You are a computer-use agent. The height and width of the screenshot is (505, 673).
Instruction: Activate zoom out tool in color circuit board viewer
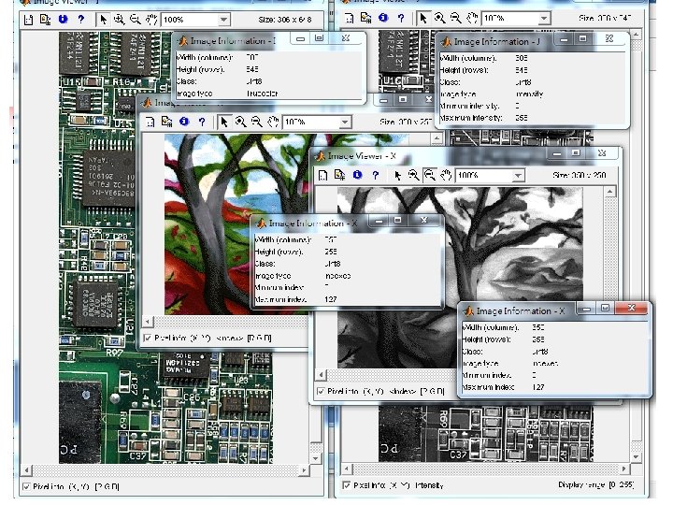tap(136, 20)
